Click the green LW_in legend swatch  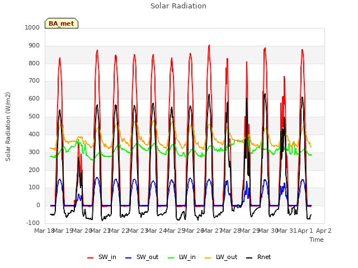pos(171,258)
